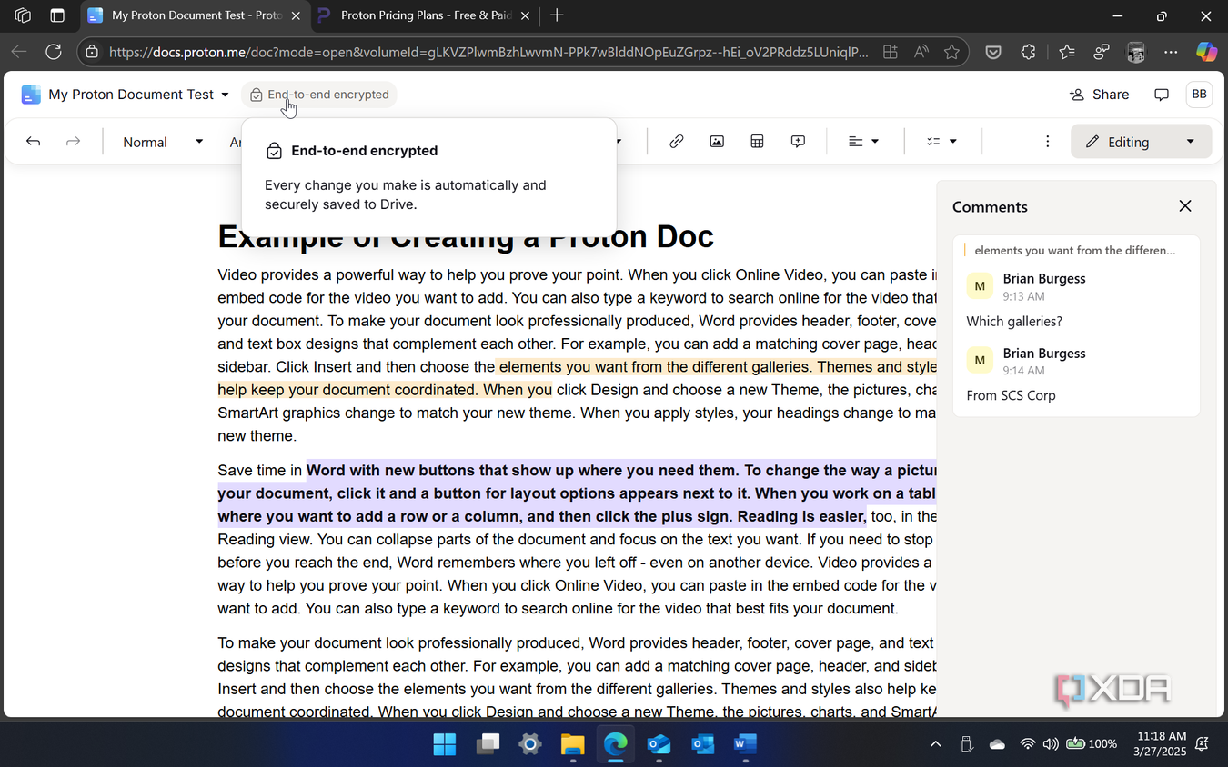
Task: Click the purple highlighted bold text paragraph
Action: coord(577,493)
